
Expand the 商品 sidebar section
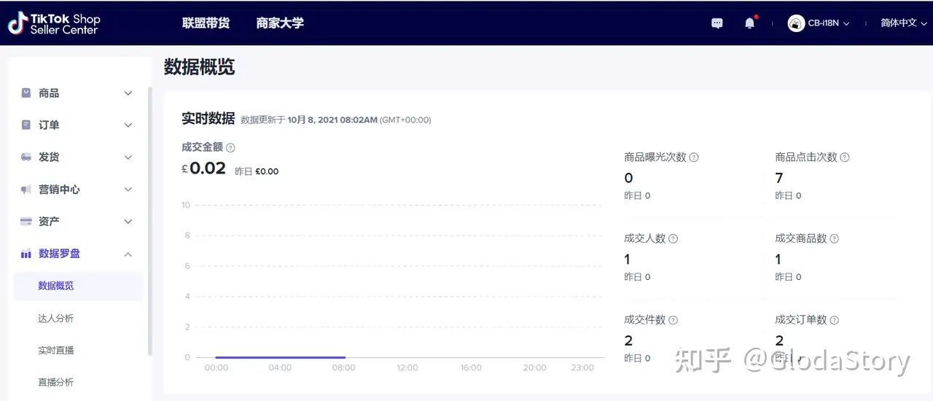pos(77,93)
